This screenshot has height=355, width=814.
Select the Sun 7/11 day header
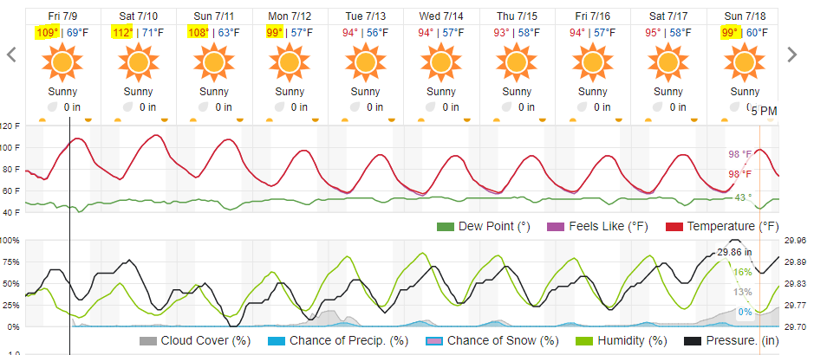[214, 16]
